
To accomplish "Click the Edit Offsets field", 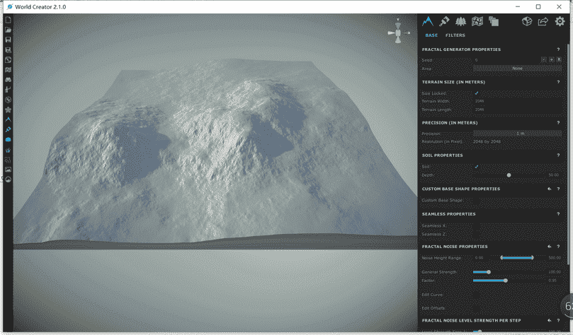I will click(477, 308).
